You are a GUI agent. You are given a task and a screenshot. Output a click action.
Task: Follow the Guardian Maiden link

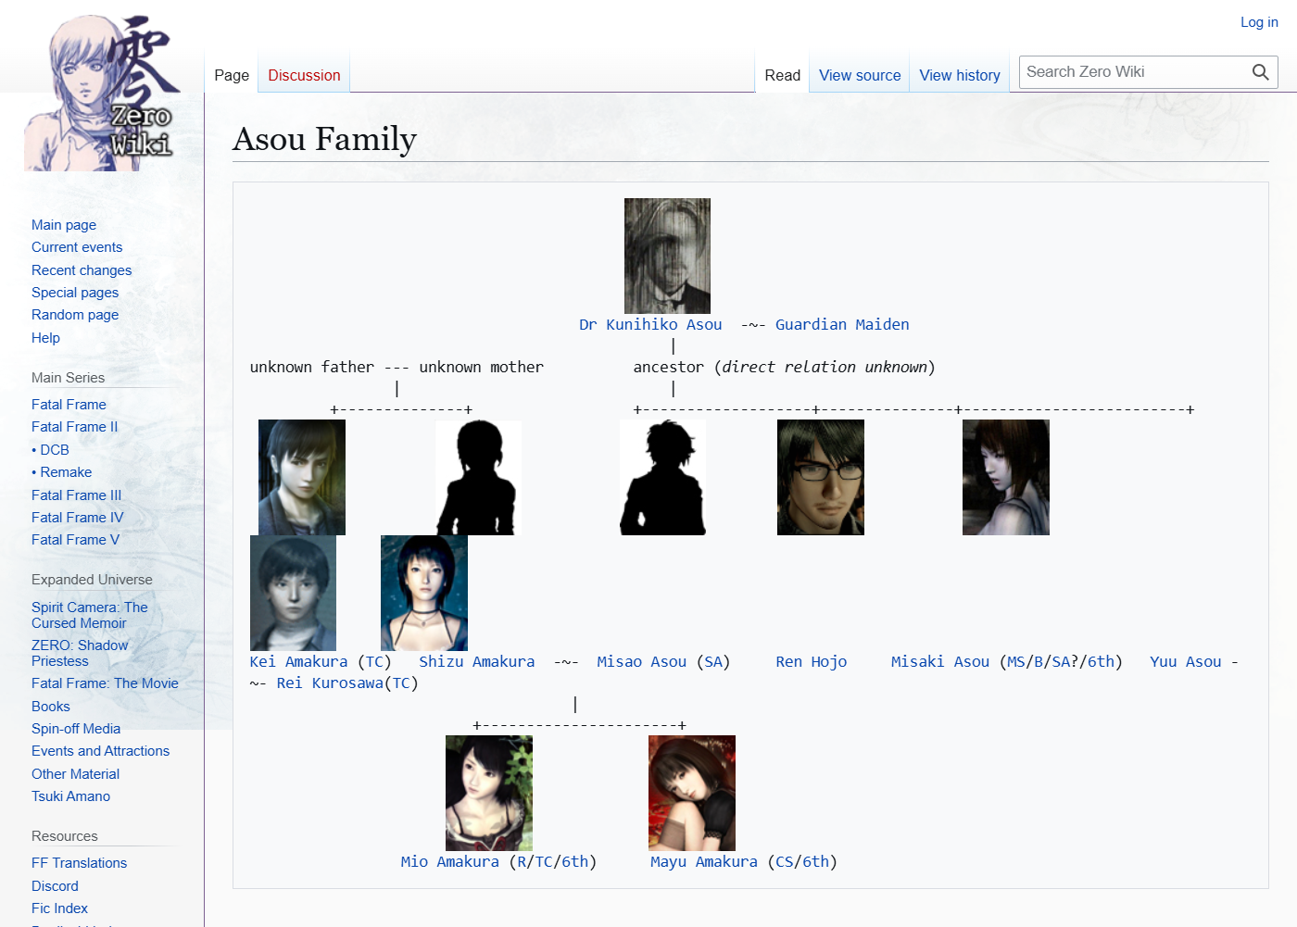842,324
